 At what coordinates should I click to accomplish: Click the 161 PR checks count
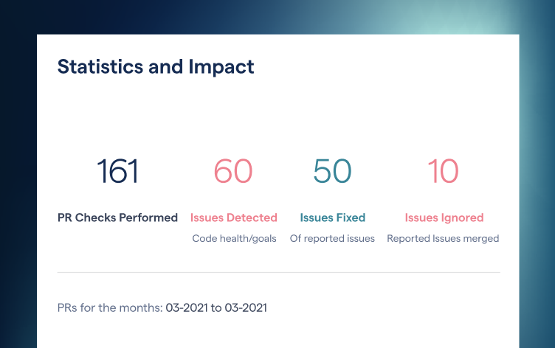[x=117, y=172]
